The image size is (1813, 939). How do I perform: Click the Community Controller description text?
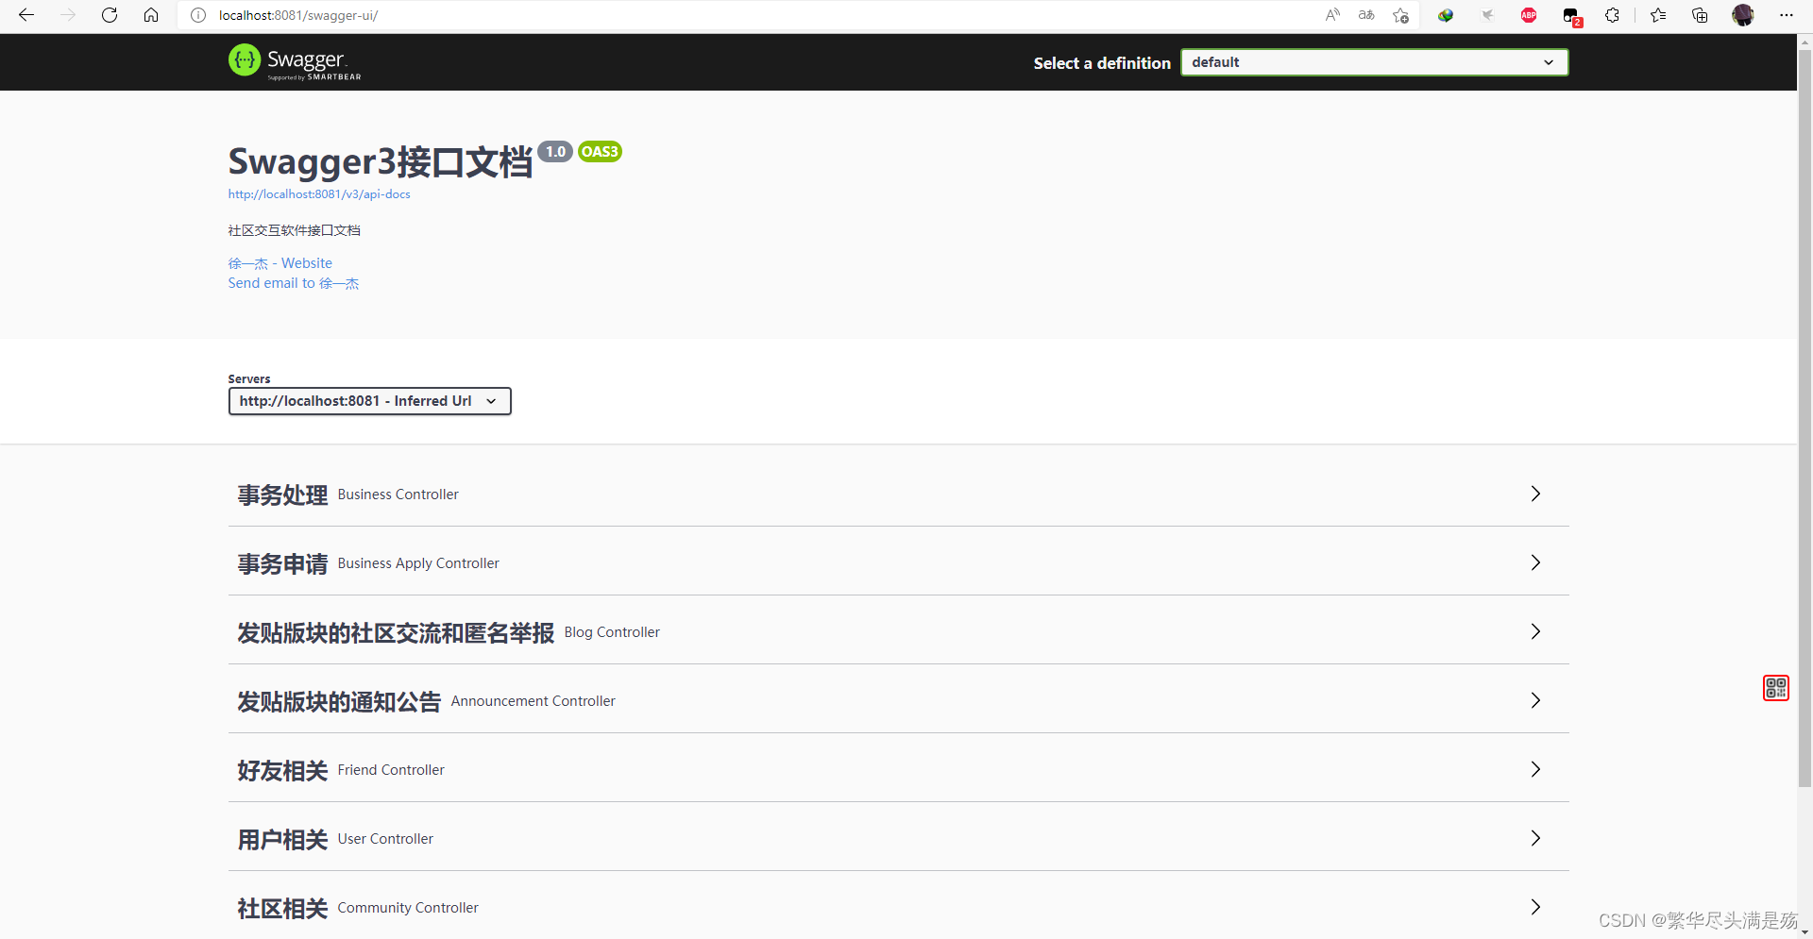tap(408, 908)
